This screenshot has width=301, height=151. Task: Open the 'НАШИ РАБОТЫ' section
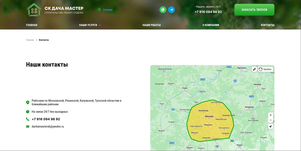[x=152, y=25]
